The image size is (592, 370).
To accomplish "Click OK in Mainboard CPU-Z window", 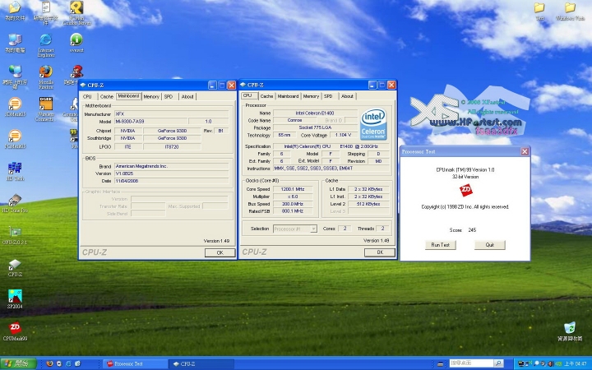I will point(220,252).
